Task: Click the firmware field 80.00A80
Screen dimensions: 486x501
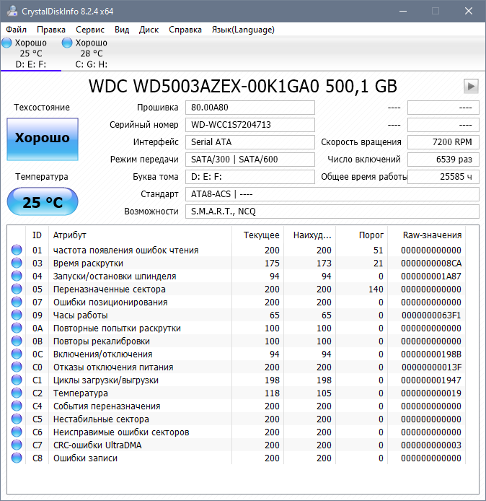Action: coord(250,108)
